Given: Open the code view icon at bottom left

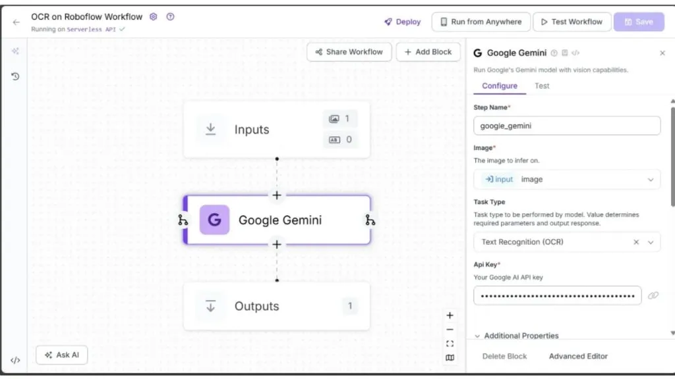Looking at the screenshot, I should (15, 360).
